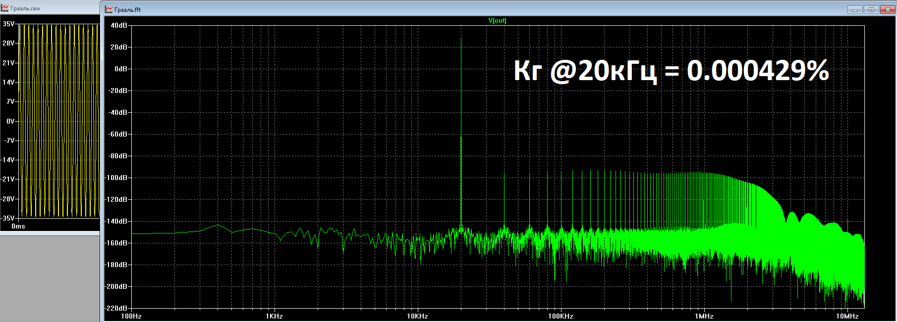Image resolution: width=897 pixels, height=322 pixels.
Task: Click the -40dB axis label
Action: pos(118,112)
